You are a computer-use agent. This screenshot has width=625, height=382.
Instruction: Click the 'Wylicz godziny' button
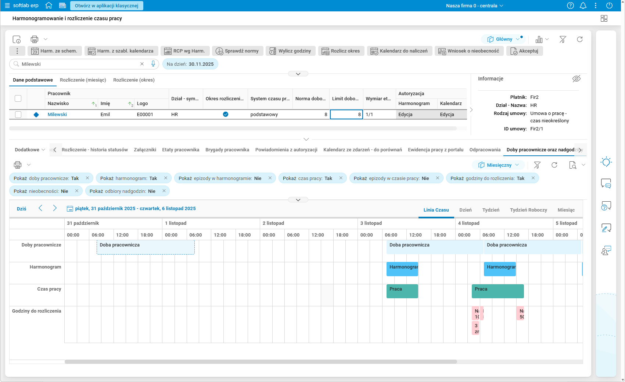pos(291,51)
